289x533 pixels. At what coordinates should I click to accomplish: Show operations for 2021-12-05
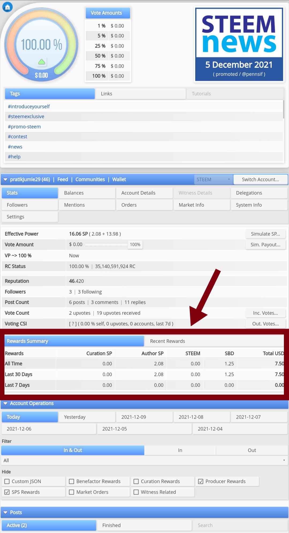(x=144, y=429)
